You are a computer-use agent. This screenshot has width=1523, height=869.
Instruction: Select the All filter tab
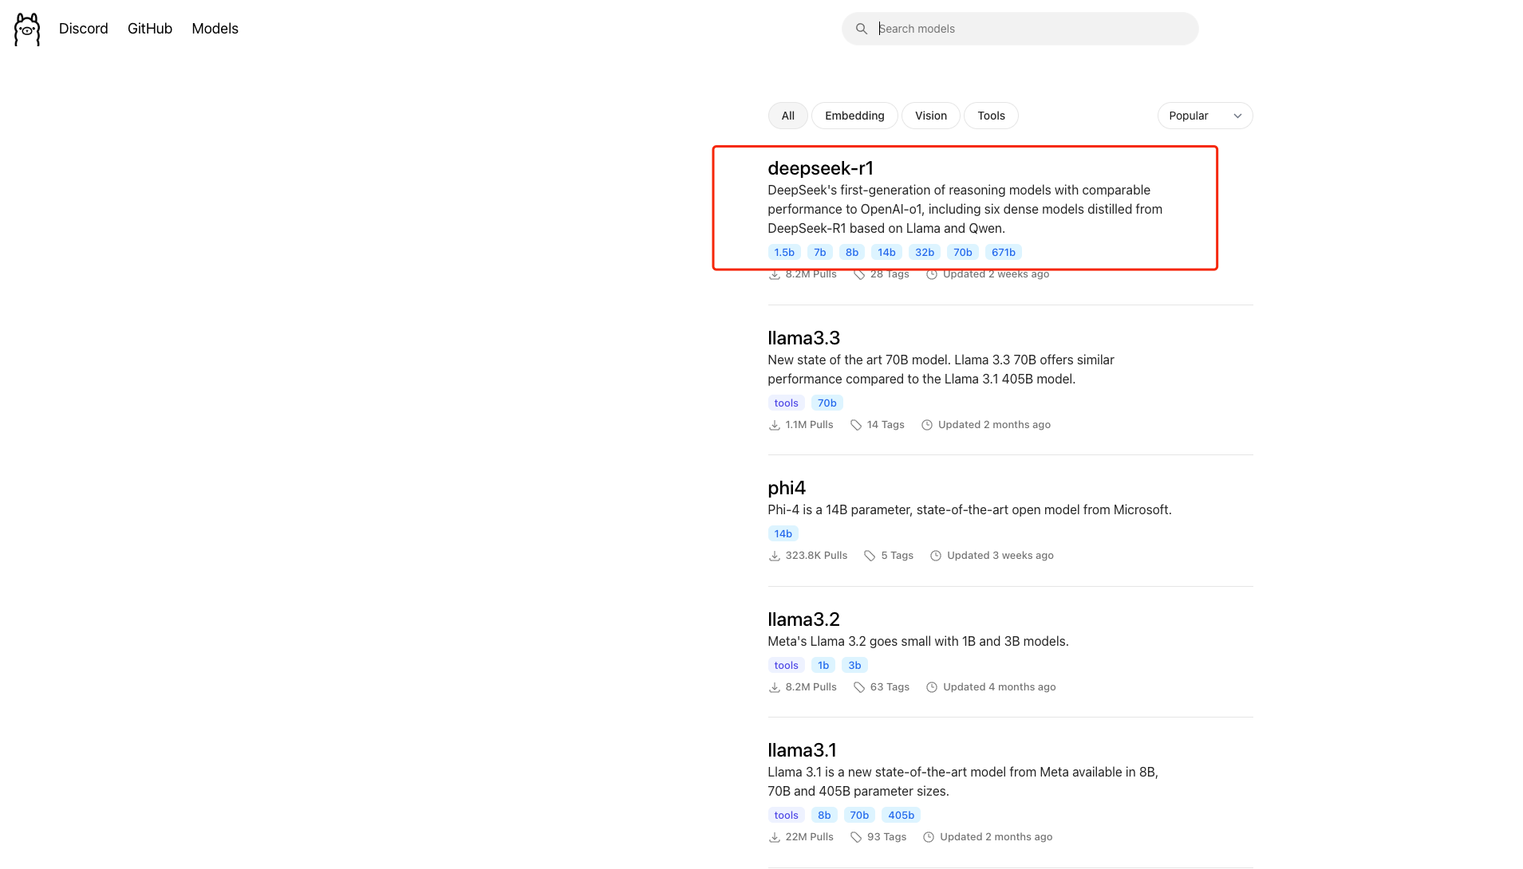[787, 116]
